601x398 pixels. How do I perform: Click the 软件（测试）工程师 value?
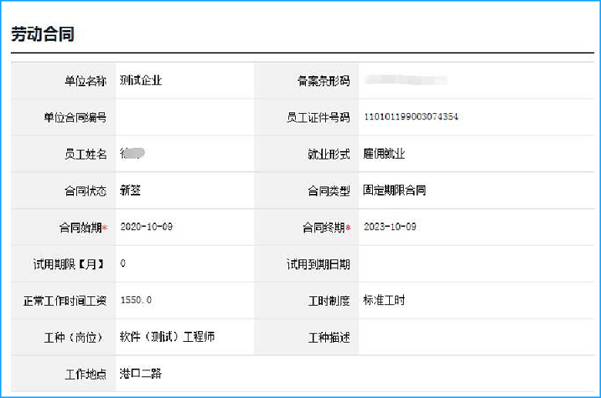(167, 336)
